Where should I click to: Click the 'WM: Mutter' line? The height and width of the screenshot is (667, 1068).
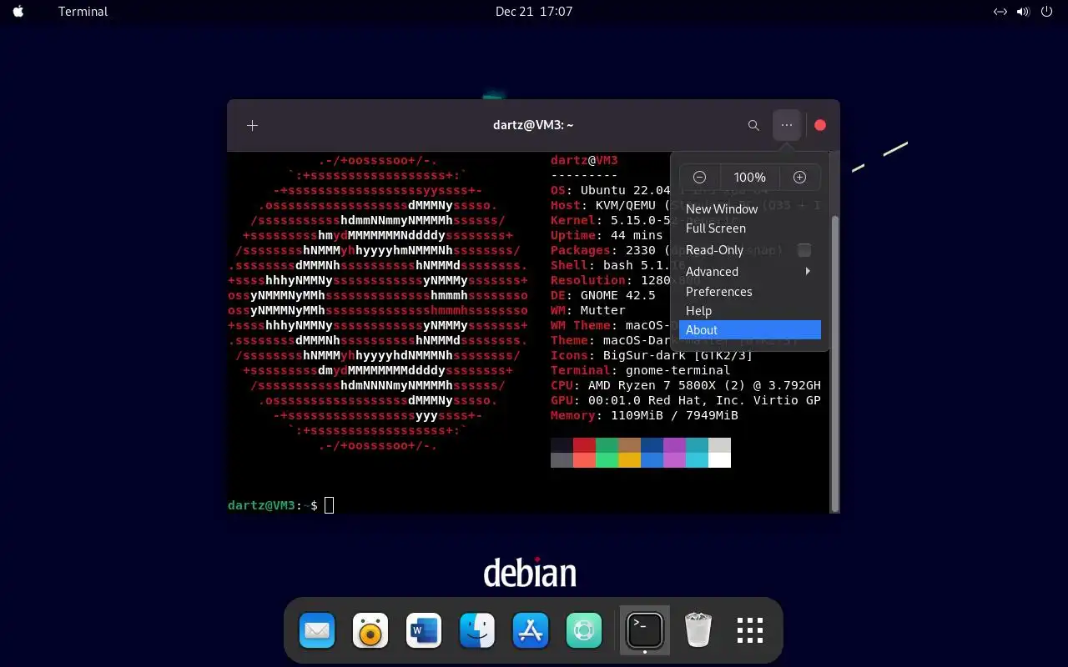pos(588,310)
